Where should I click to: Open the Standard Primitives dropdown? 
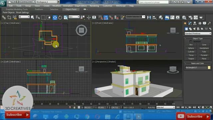pyautogui.click(x=198, y=33)
